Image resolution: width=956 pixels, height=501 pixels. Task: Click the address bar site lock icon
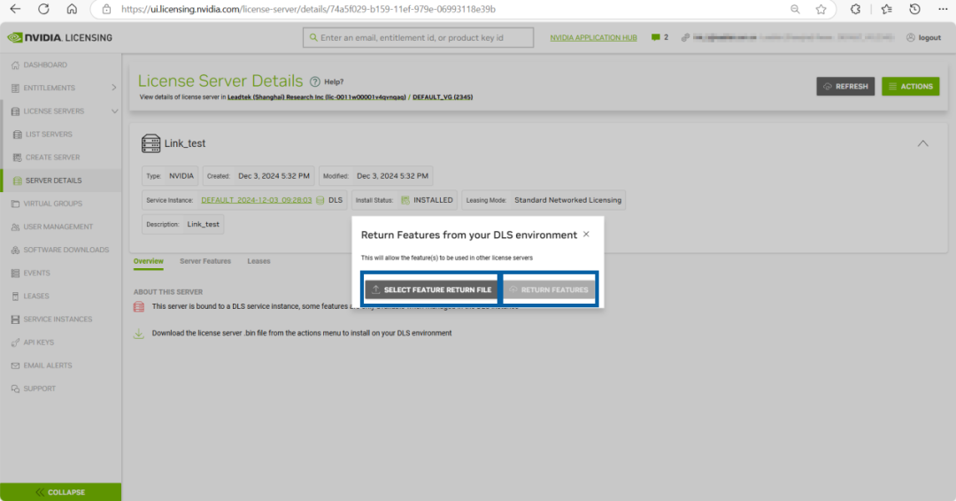tap(106, 9)
